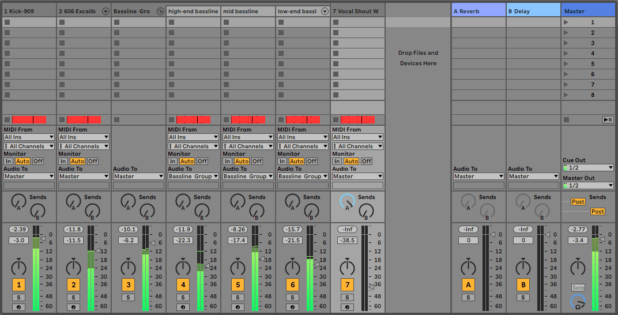
Task: Deactivate track 2 with activator button
Action: pyautogui.click(x=73, y=284)
